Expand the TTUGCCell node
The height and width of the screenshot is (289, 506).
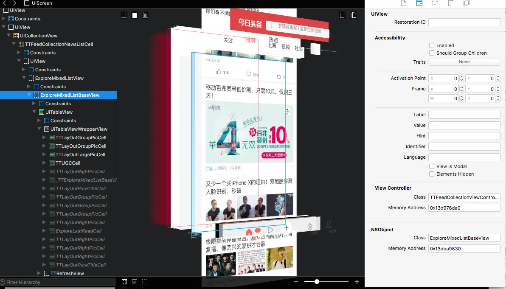[44, 163]
